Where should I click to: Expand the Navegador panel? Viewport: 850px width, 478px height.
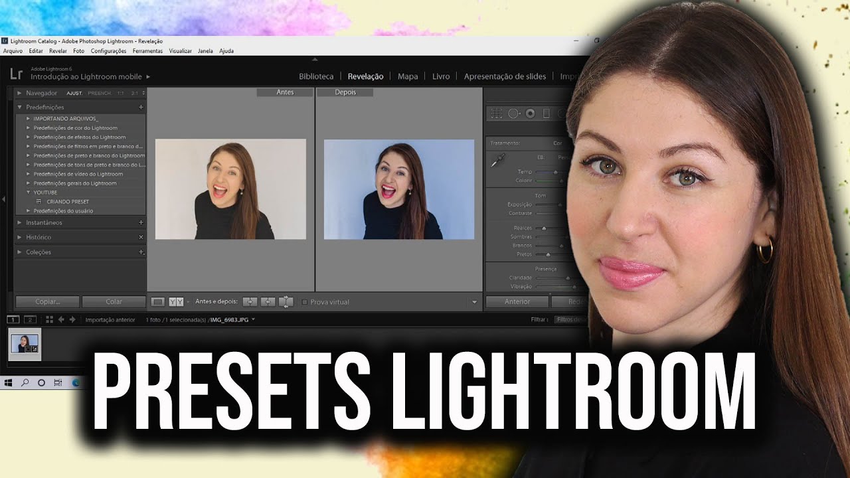(19, 93)
